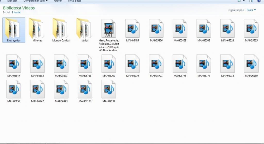Click the change view icon
Screen dimensions: 264x144
(239, 1)
